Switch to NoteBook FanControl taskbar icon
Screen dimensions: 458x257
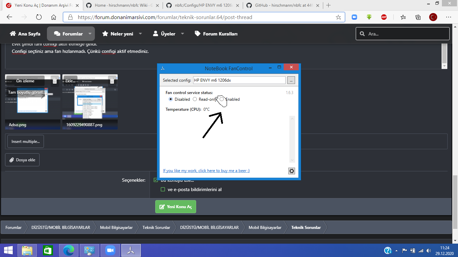click(x=131, y=250)
